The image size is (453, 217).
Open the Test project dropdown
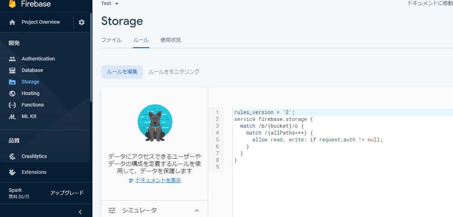pyautogui.click(x=109, y=3)
